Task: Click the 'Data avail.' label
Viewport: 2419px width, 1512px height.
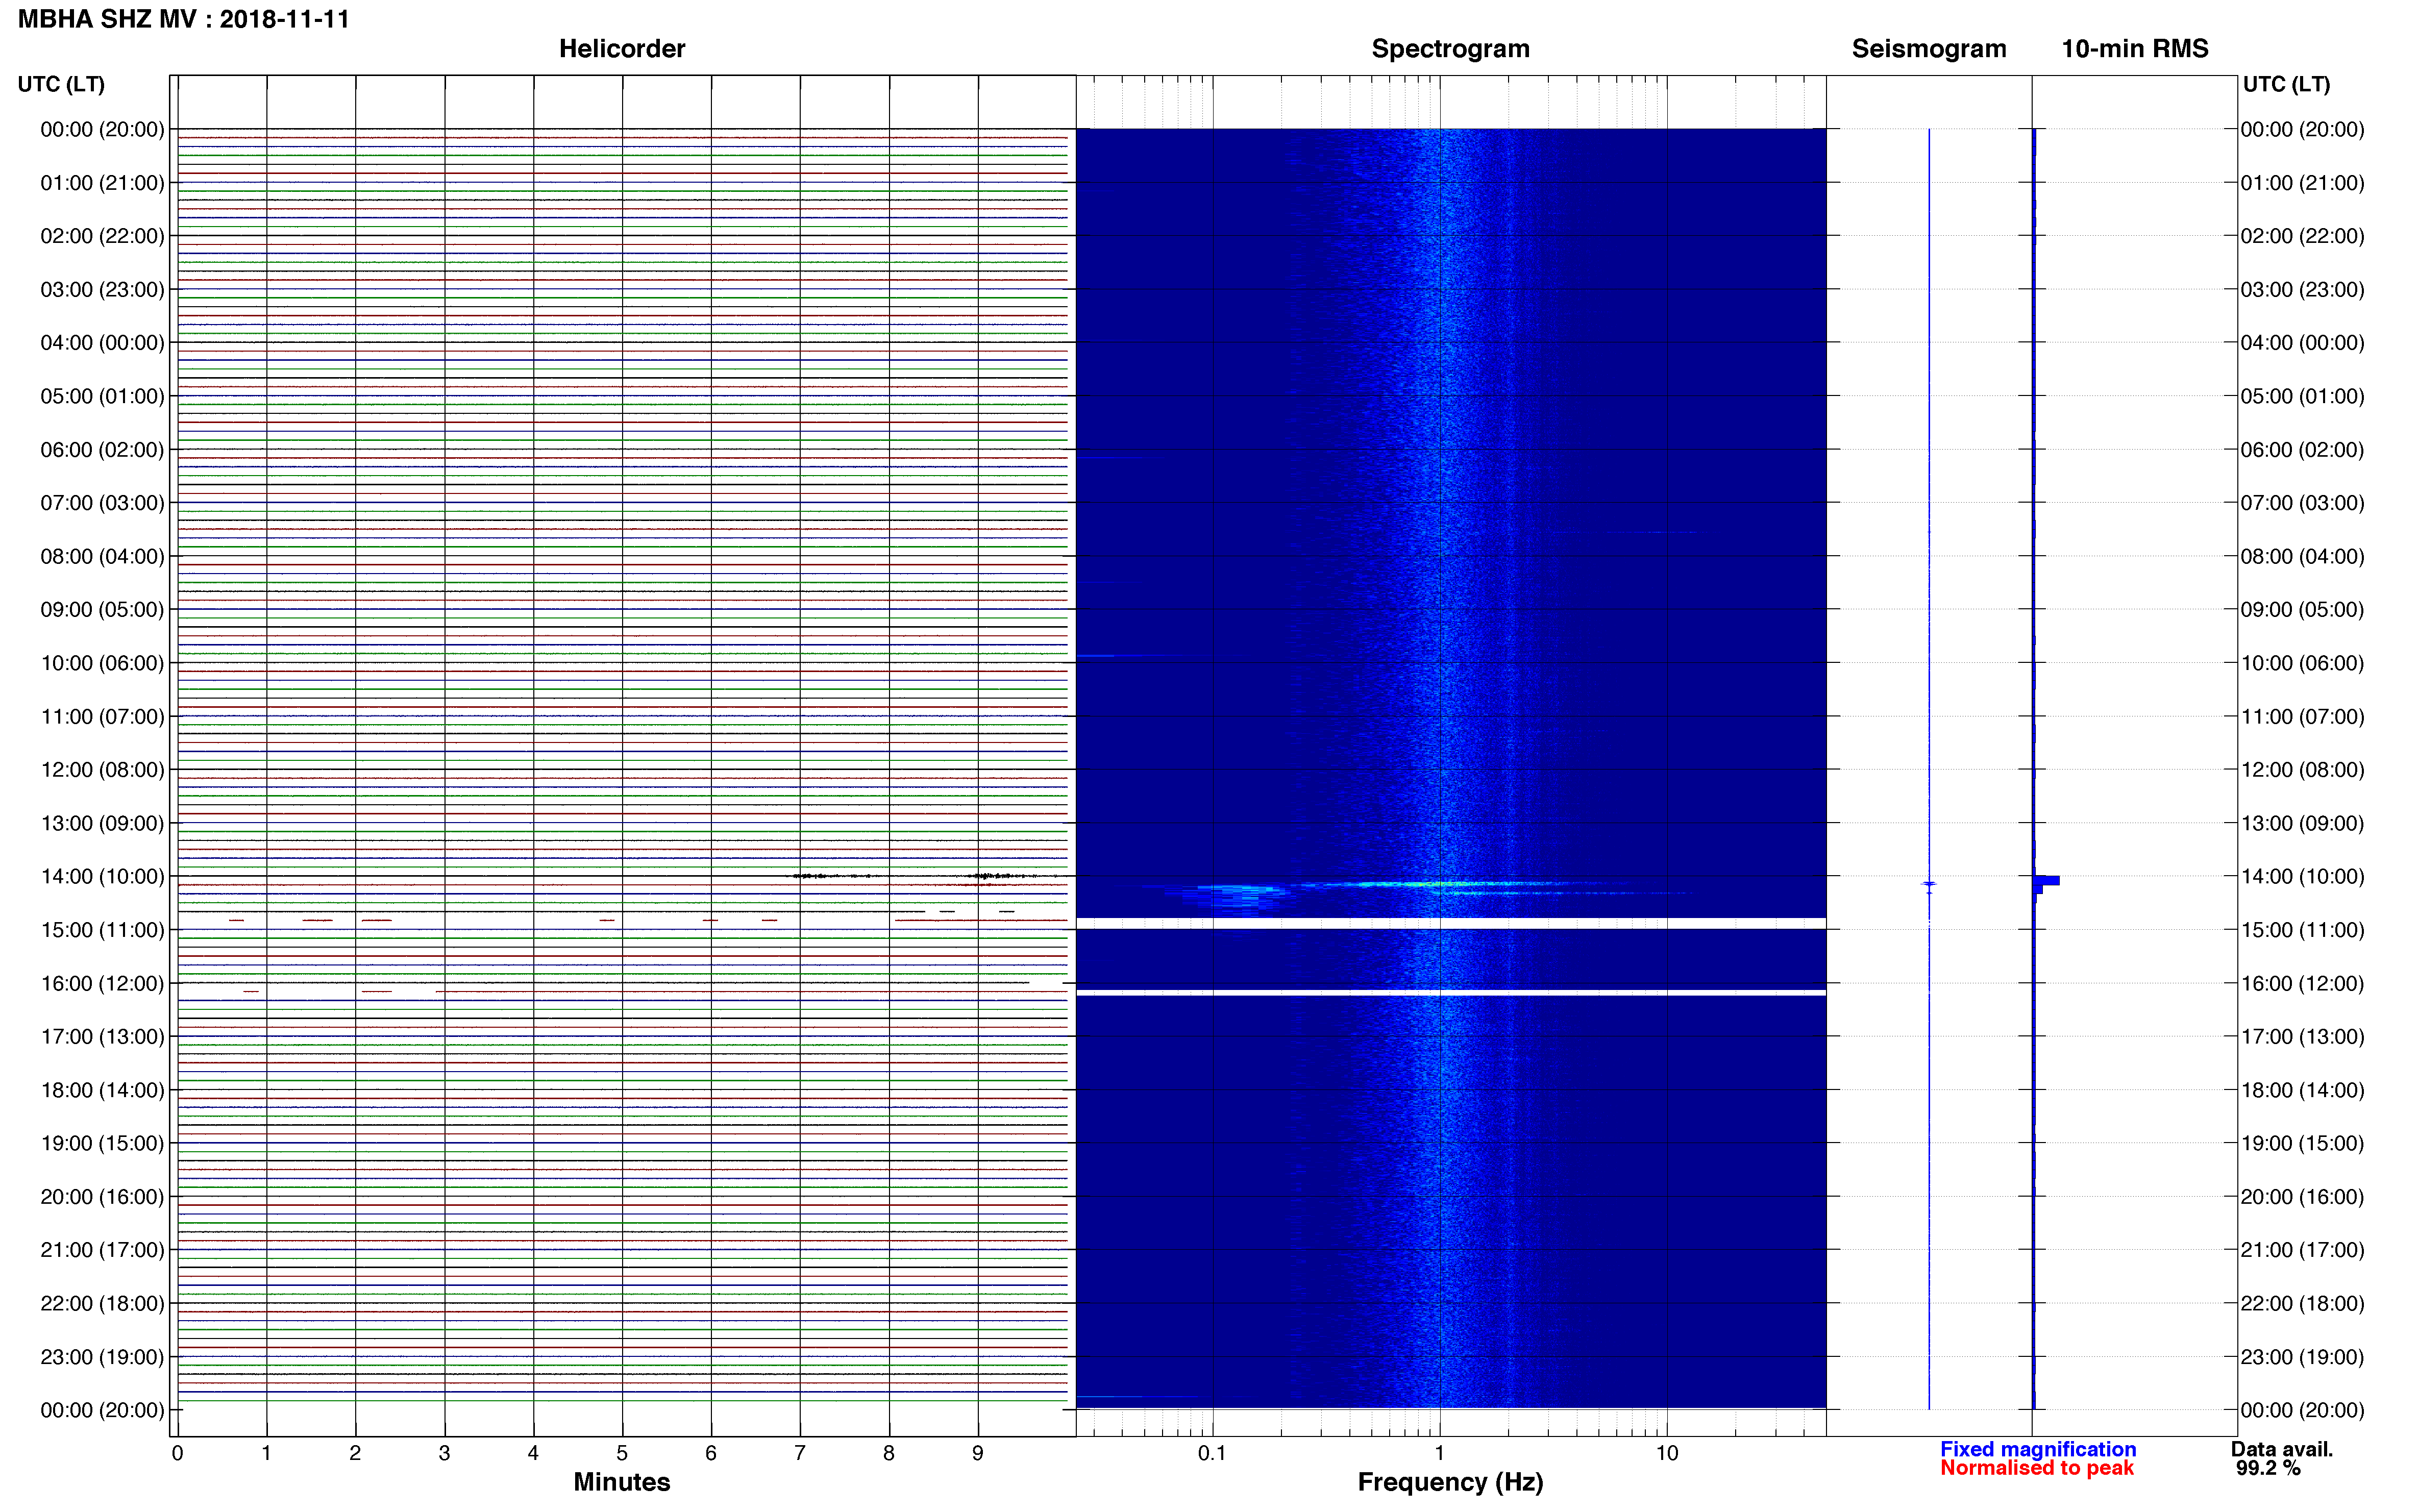Action: [x=2282, y=1449]
